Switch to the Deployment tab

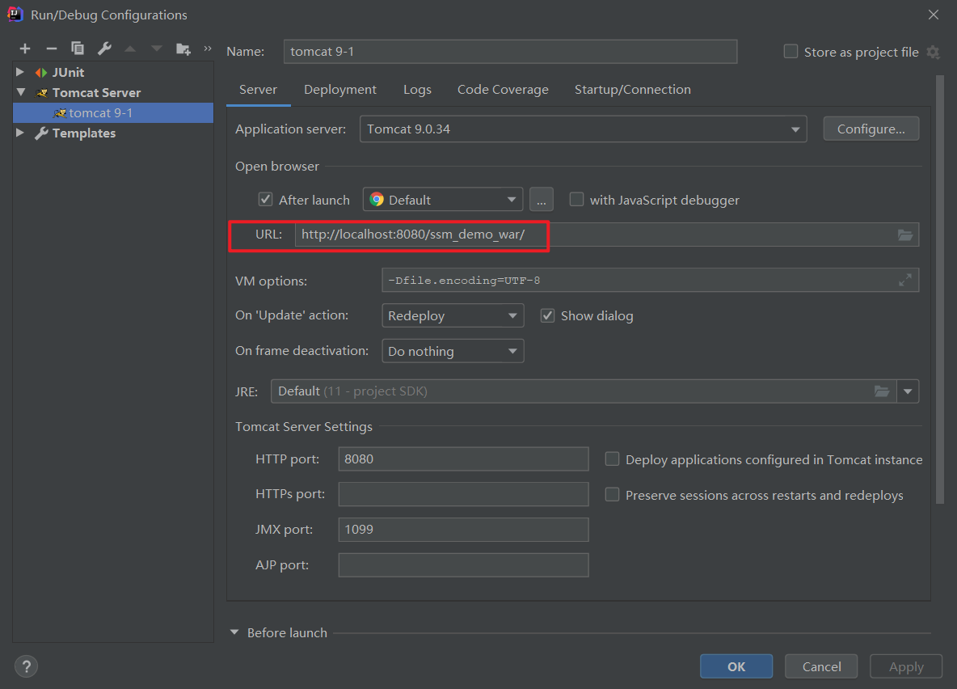pyautogui.click(x=340, y=90)
